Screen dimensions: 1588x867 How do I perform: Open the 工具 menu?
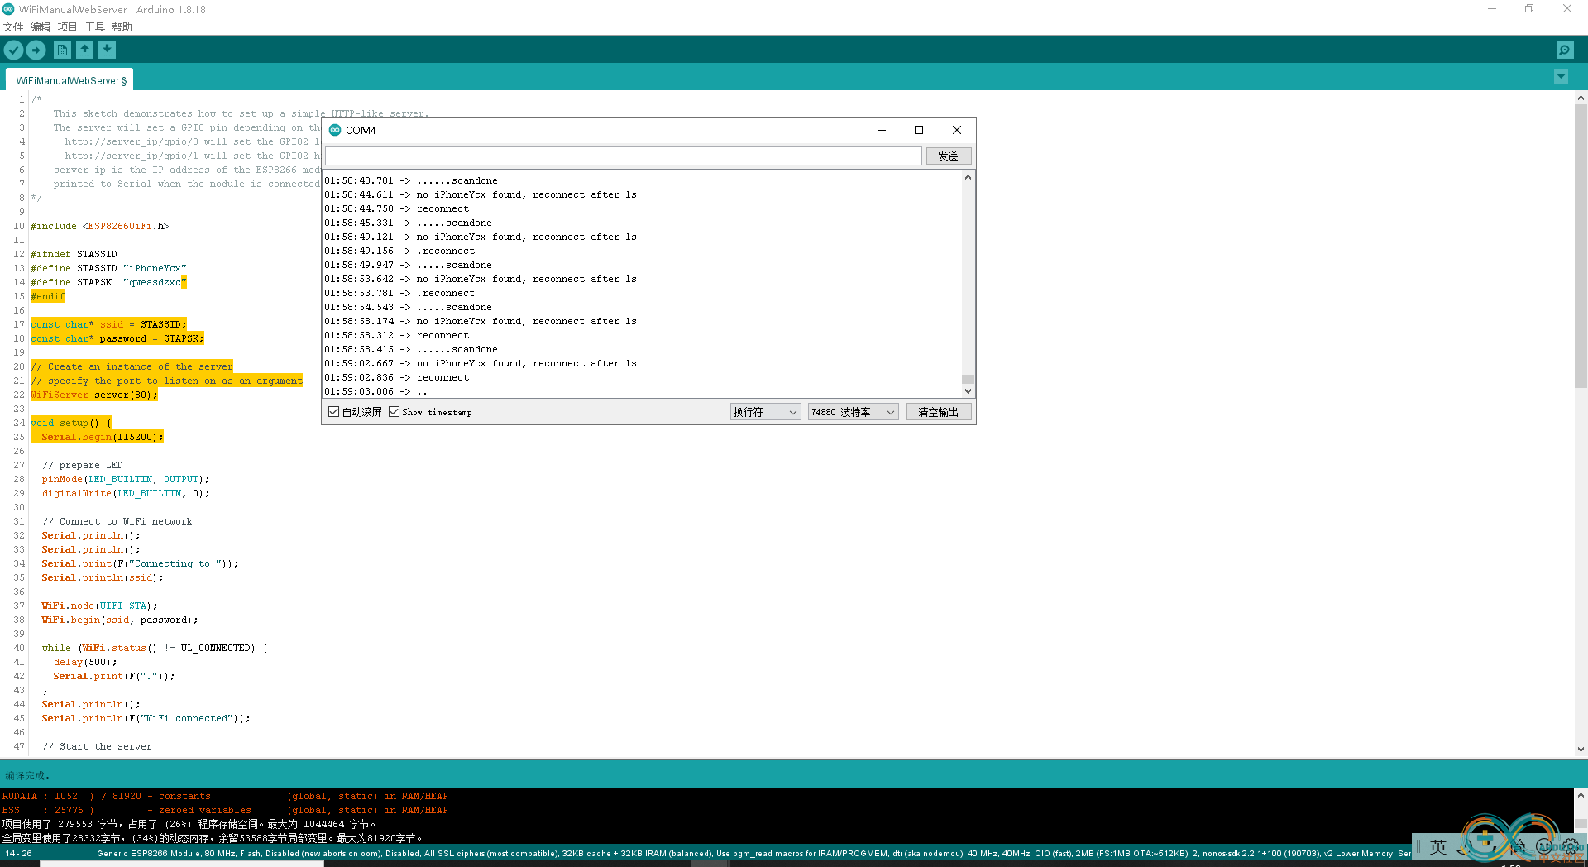click(95, 26)
